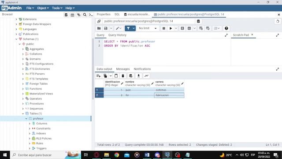
Task: Expand the Columns node under profesor
Action: [x=30, y=124]
